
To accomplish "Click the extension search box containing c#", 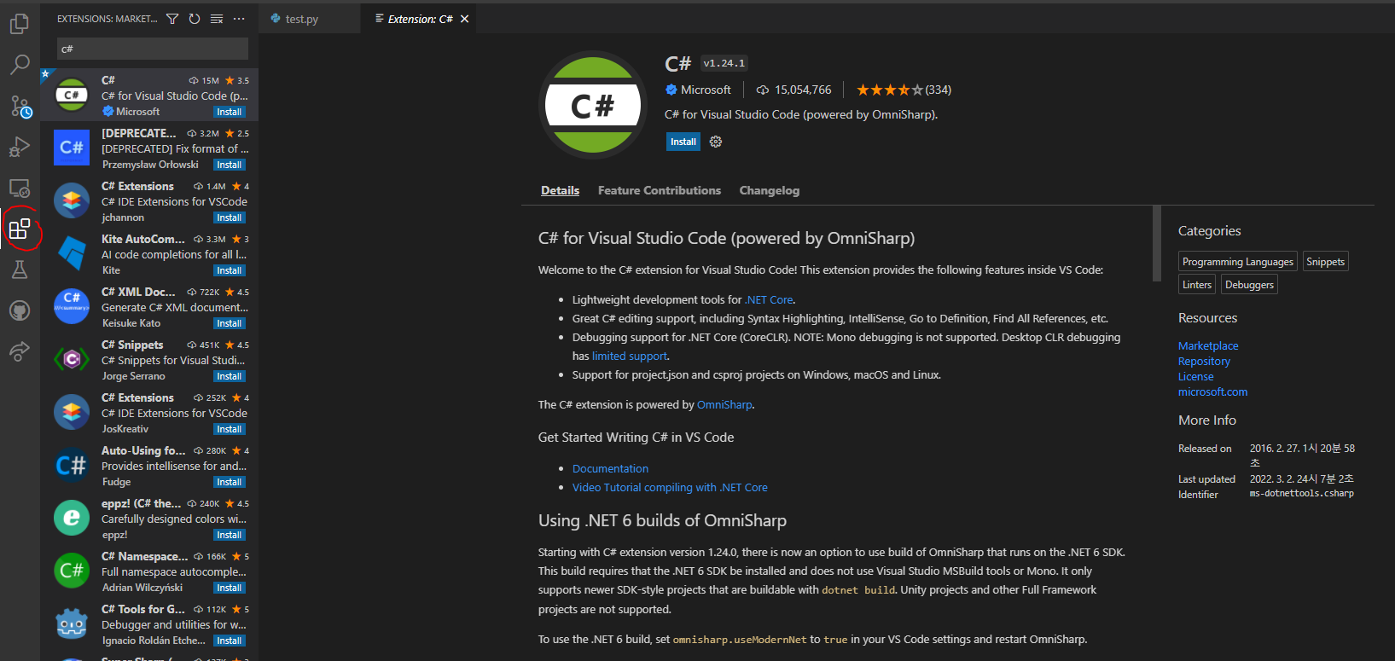I will 153,49.
